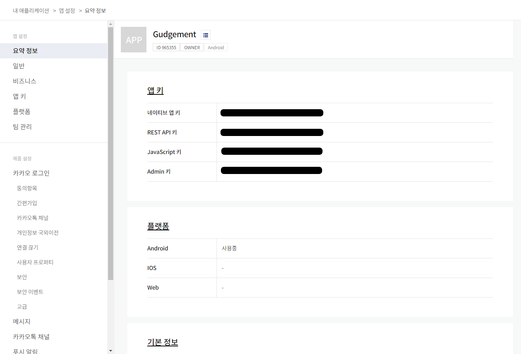This screenshot has height=354, width=521.
Task: Open the 보안 이벤트 submenu
Action: click(x=30, y=292)
